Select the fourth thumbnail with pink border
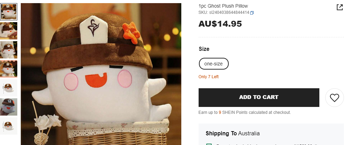The image size is (346, 145). click(x=9, y=69)
